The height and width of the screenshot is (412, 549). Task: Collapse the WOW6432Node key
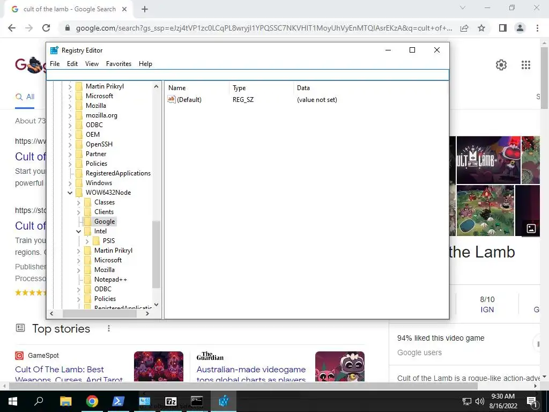click(70, 193)
